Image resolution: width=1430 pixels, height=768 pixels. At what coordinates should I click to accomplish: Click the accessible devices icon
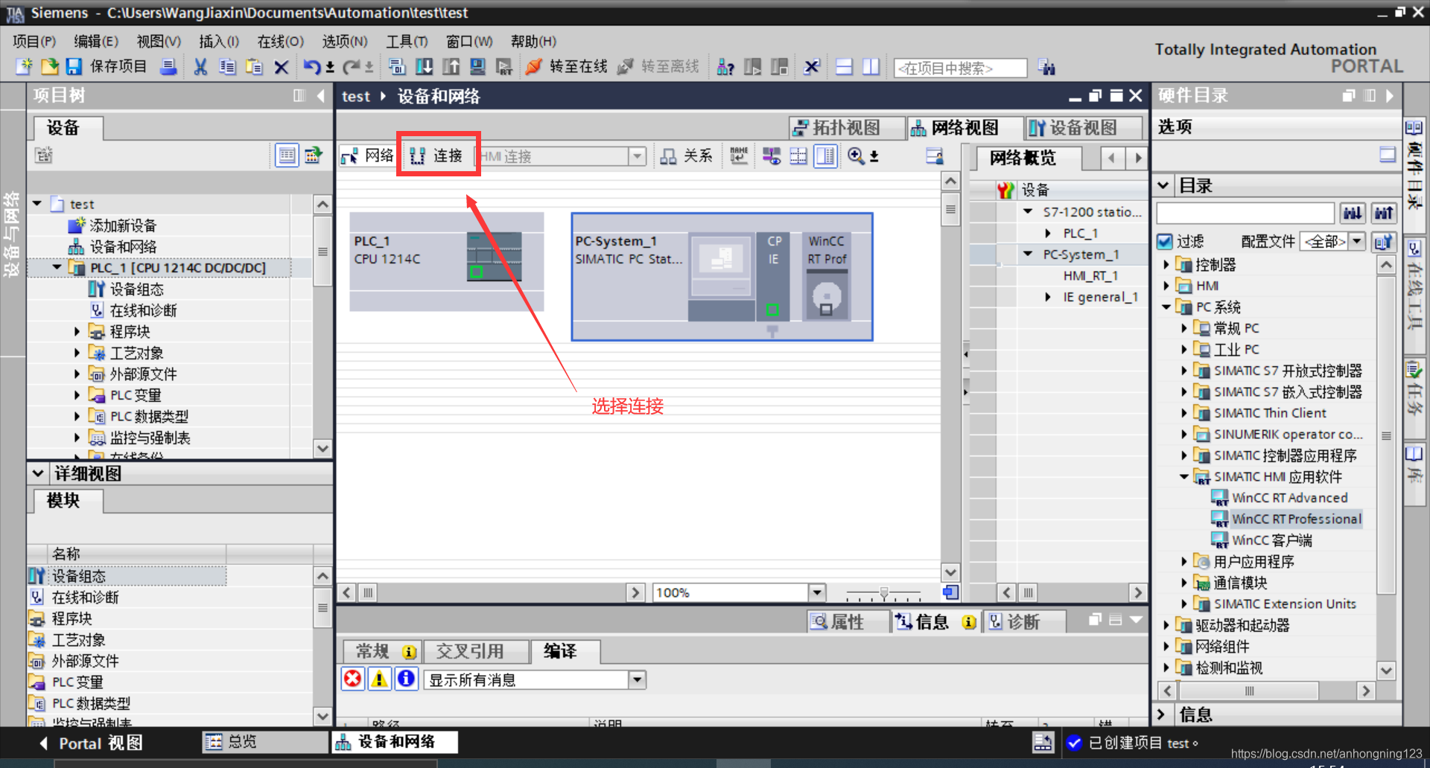click(x=725, y=67)
